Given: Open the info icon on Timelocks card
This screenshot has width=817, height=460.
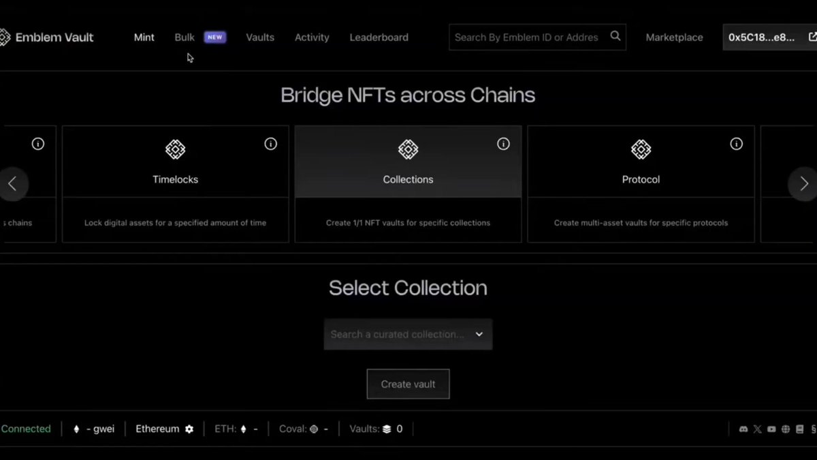Looking at the screenshot, I should [271, 144].
